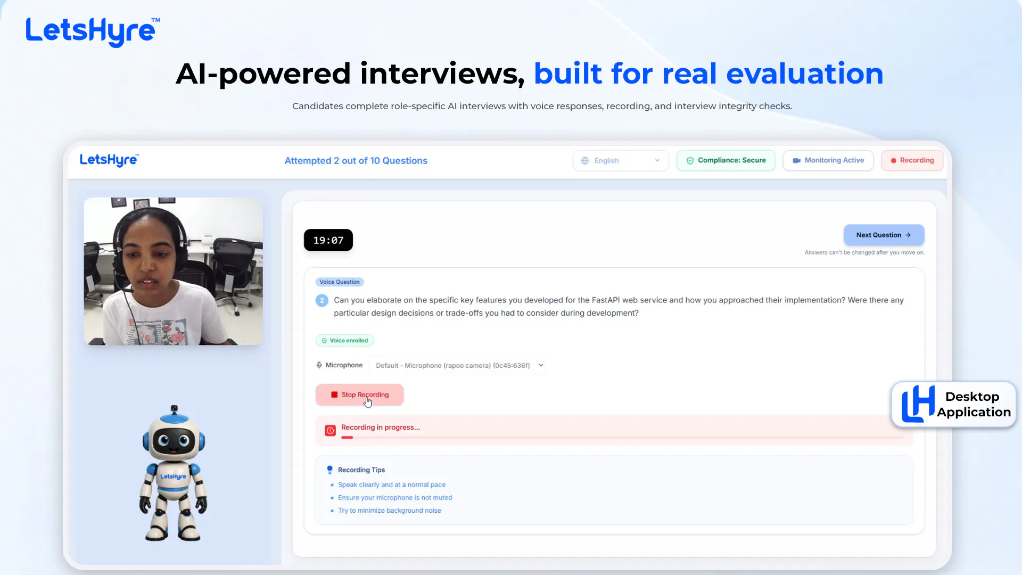Click the blue circle showing question number 2
Viewport: 1022px width, 575px height.
coord(322,300)
